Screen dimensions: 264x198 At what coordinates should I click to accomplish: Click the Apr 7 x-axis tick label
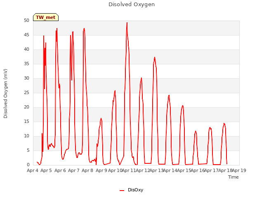pyautogui.click(x=74, y=170)
